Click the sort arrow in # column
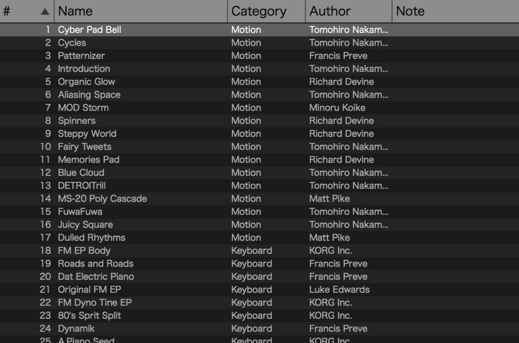519x343 pixels. [45, 11]
